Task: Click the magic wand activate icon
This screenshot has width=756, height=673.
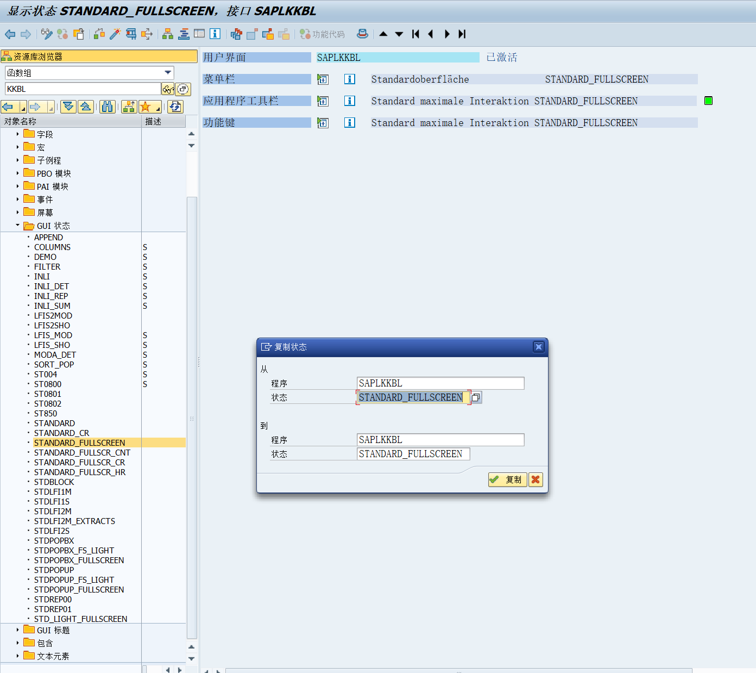Action: click(x=115, y=34)
